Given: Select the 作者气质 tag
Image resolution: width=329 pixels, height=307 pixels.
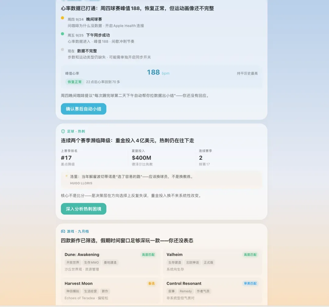Looking at the screenshot, I should 203,291.
